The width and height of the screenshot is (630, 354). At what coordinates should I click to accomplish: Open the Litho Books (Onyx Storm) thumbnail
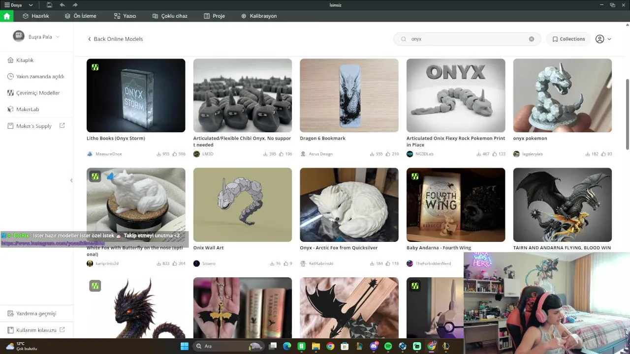click(x=136, y=95)
